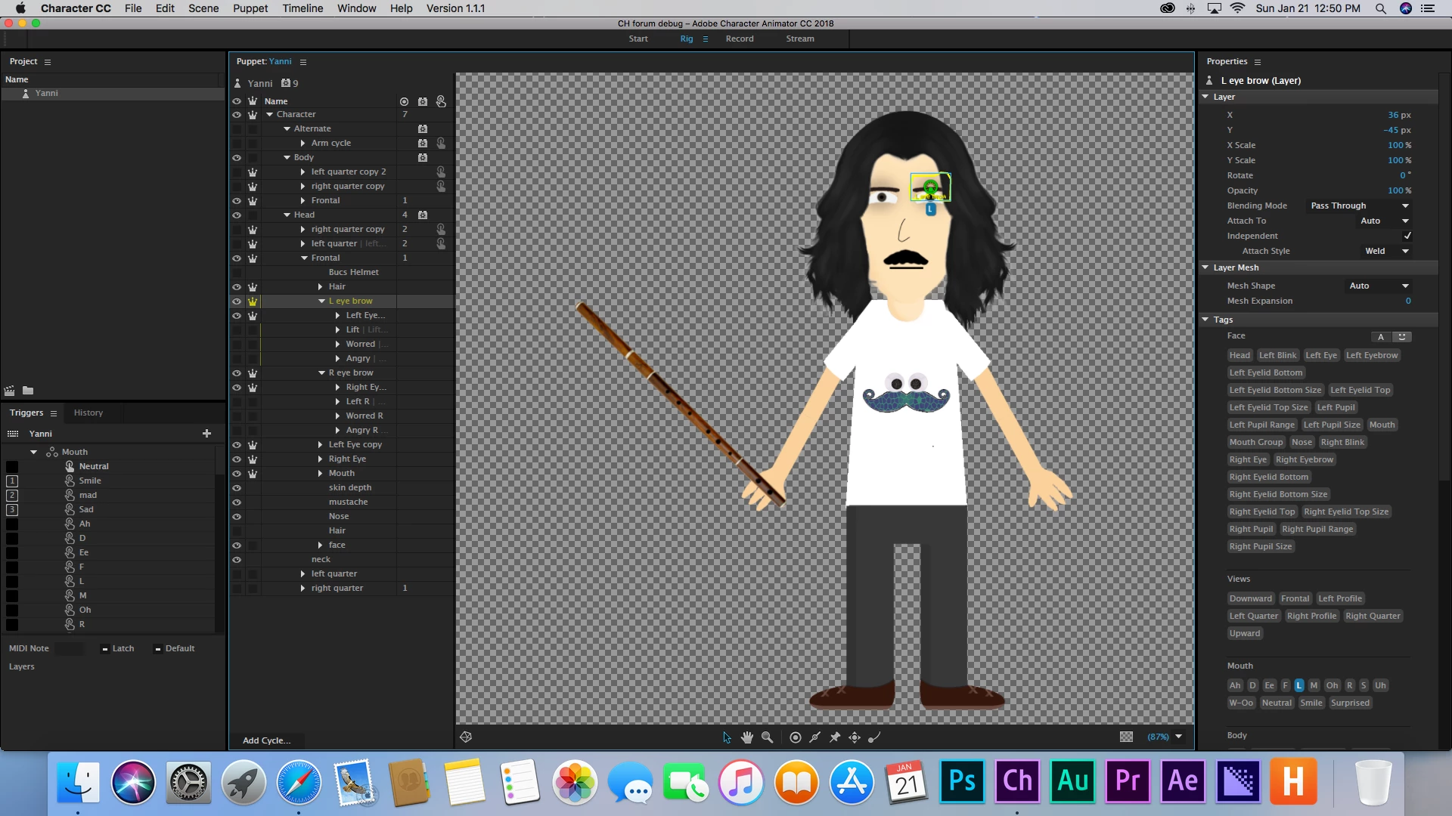Select the Dangle tool
Screen dimensions: 1452x816
[x=874, y=737]
